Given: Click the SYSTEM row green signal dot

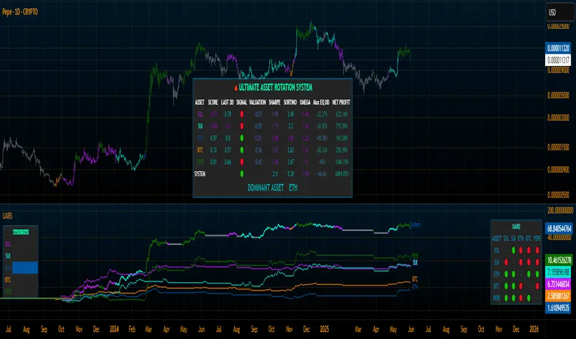Looking at the screenshot, I should [242, 174].
